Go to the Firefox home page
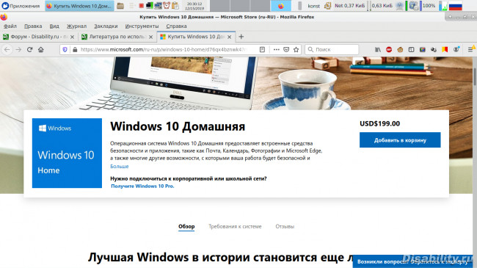Image resolution: width=477 pixels, height=268 pixels. [x=41, y=49]
